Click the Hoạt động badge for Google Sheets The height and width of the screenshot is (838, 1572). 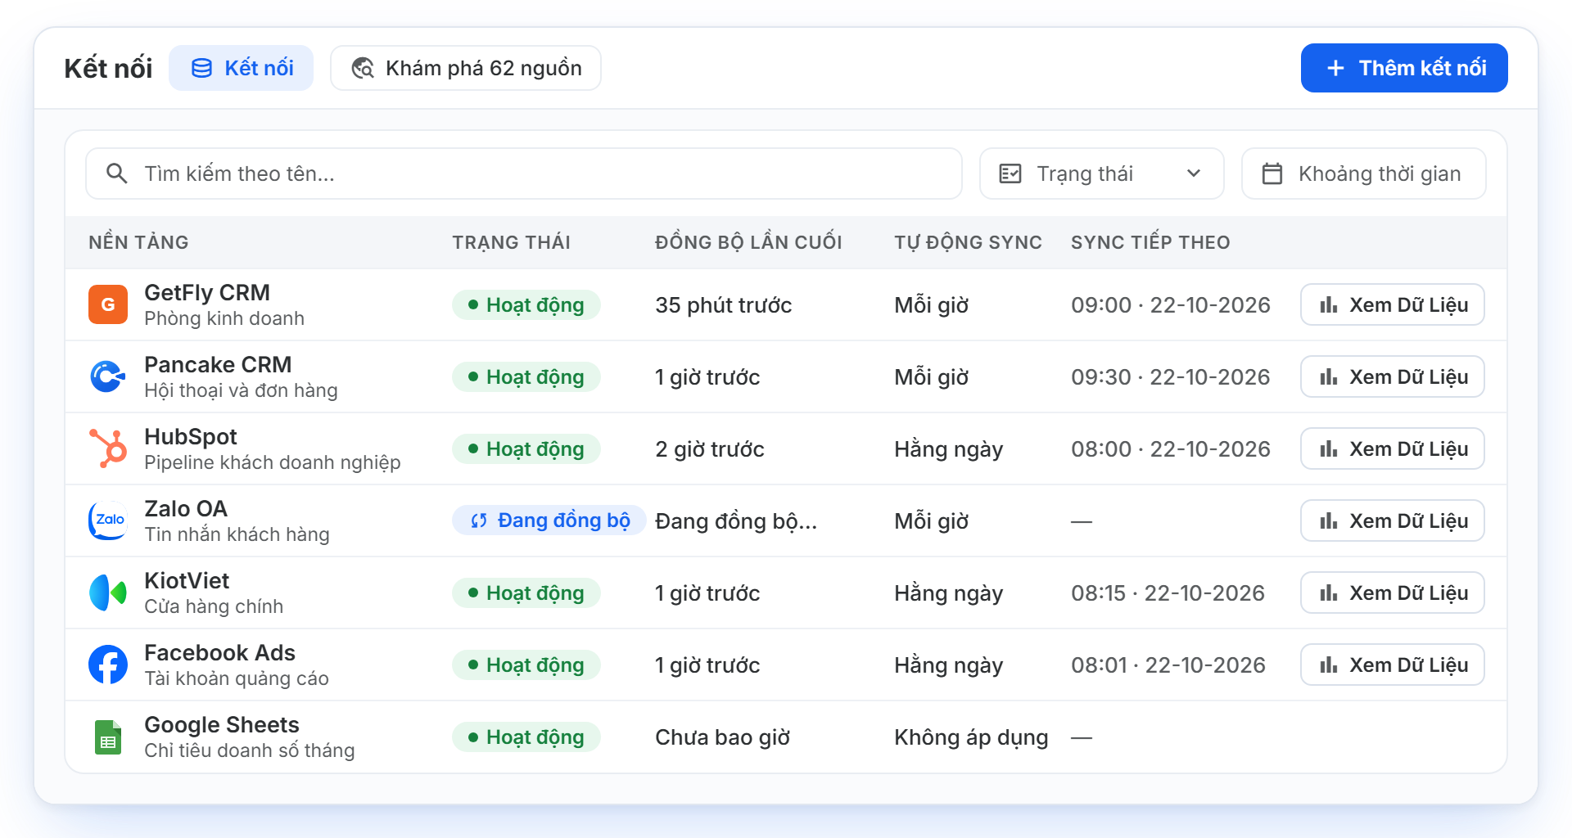click(526, 737)
